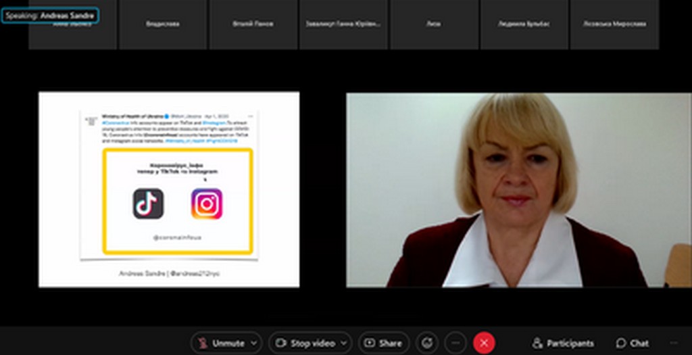The height and width of the screenshot is (355, 692).
Task: Click the blonde woman's video feed
Action: [x=518, y=190]
